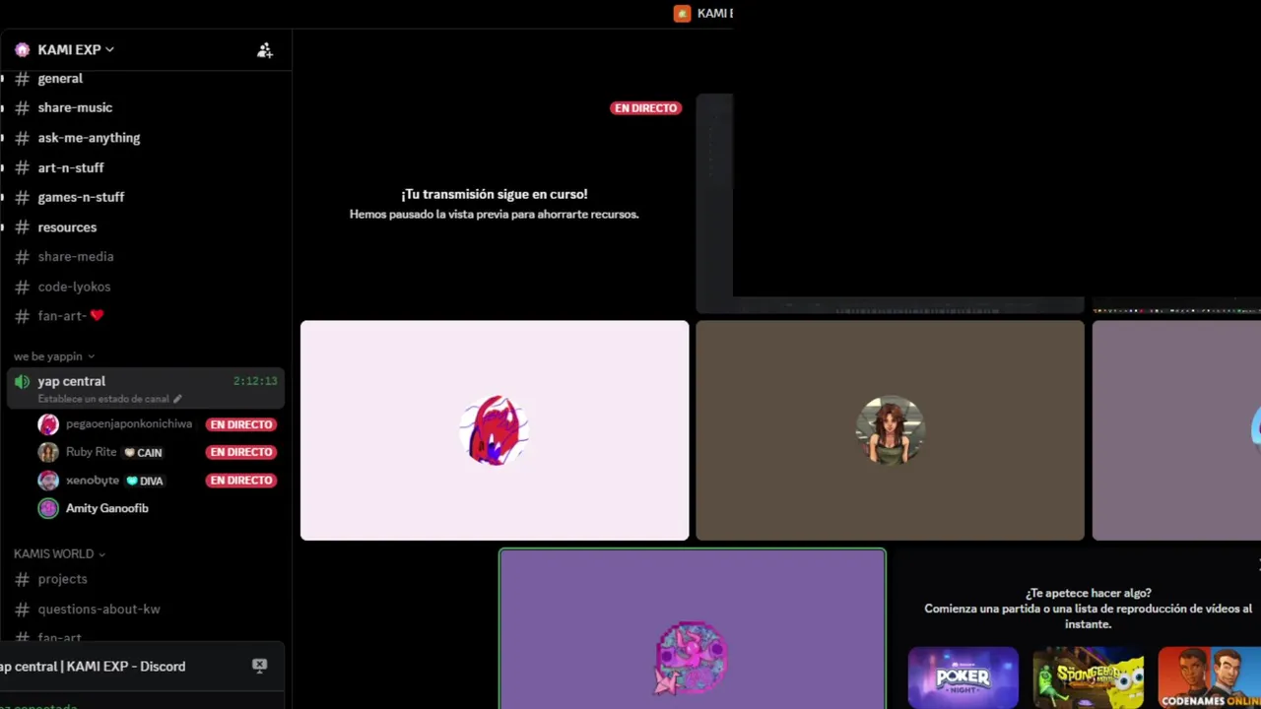This screenshot has width=1261, height=709.
Task: Click the 2:12:13 call timer
Action: pos(255,381)
